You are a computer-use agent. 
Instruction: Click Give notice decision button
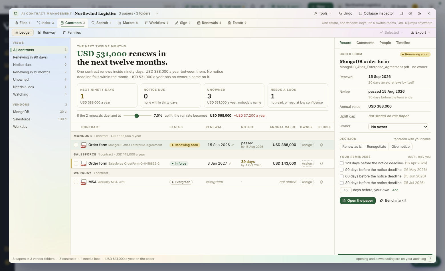(x=400, y=147)
